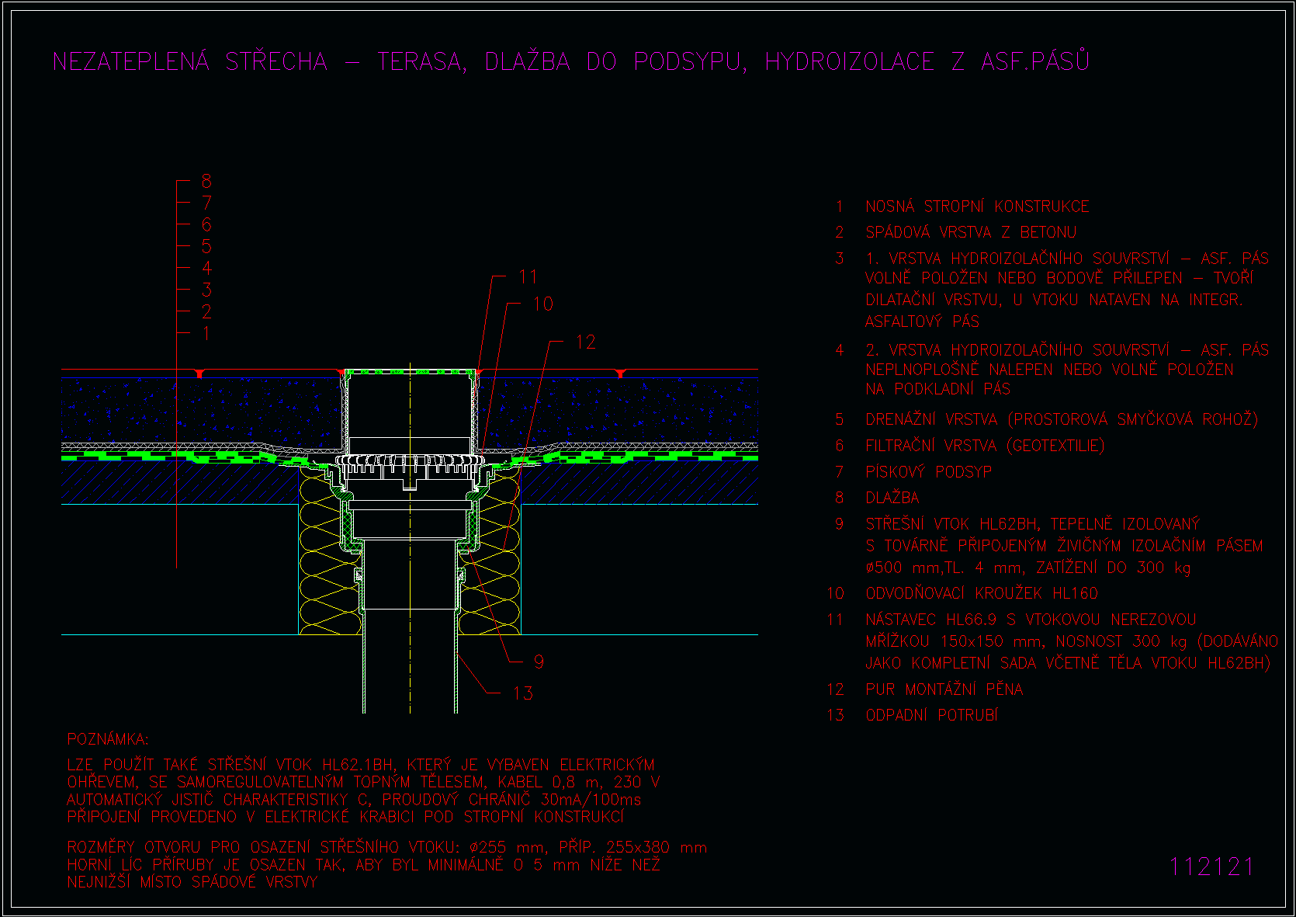Viewport: 1296px width, 917px height.
Task: Select legend line 'VOLNĚ POLOŽEN NEBO BODOVĚ PŘILEPEN – TVOŘÍ'
Action: pyautogui.click(x=1059, y=278)
